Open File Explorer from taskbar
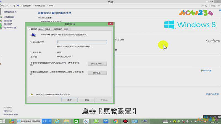 click(x=66, y=121)
